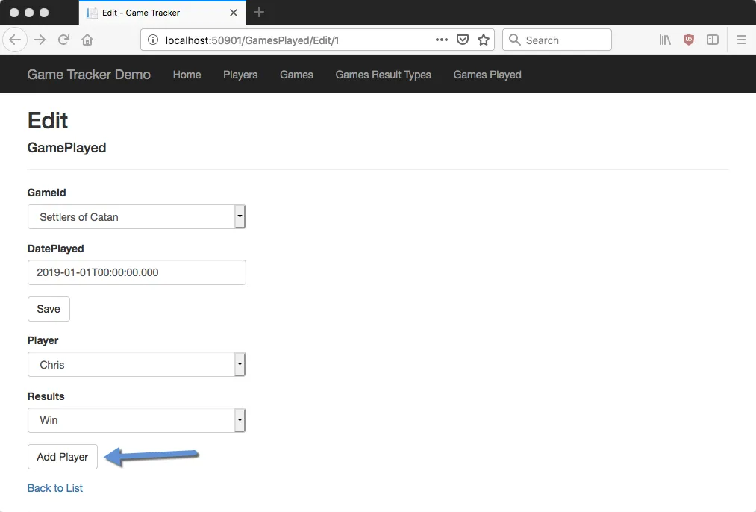
Task: Open the Library icon in toolbar
Action: pos(665,40)
